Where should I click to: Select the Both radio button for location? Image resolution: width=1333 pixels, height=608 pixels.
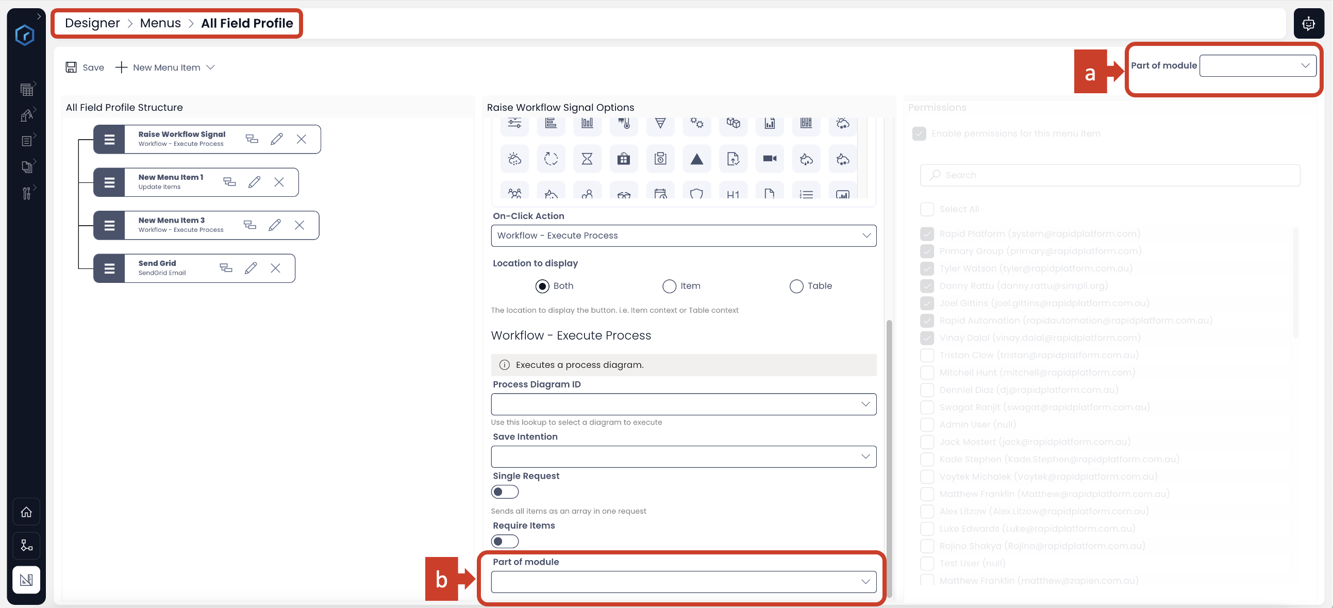point(542,285)
